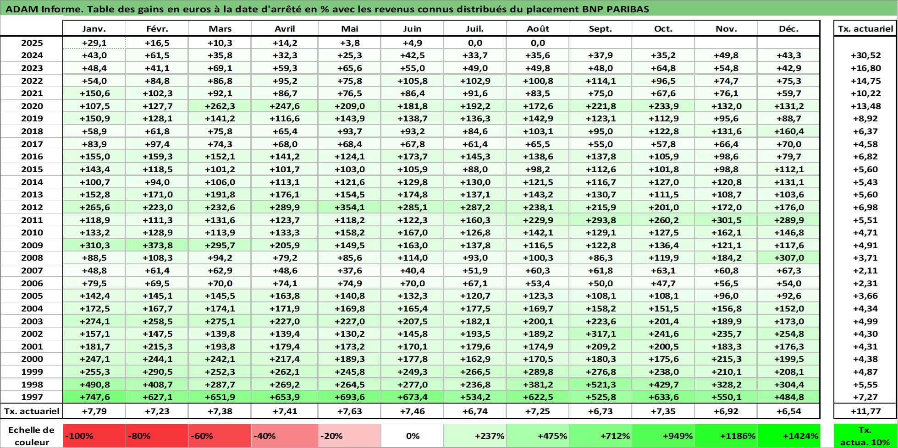Viewport: 898px width, 448px height.
Task: Select the red -100% color scale swatch
Action: [x=94, y=436]
